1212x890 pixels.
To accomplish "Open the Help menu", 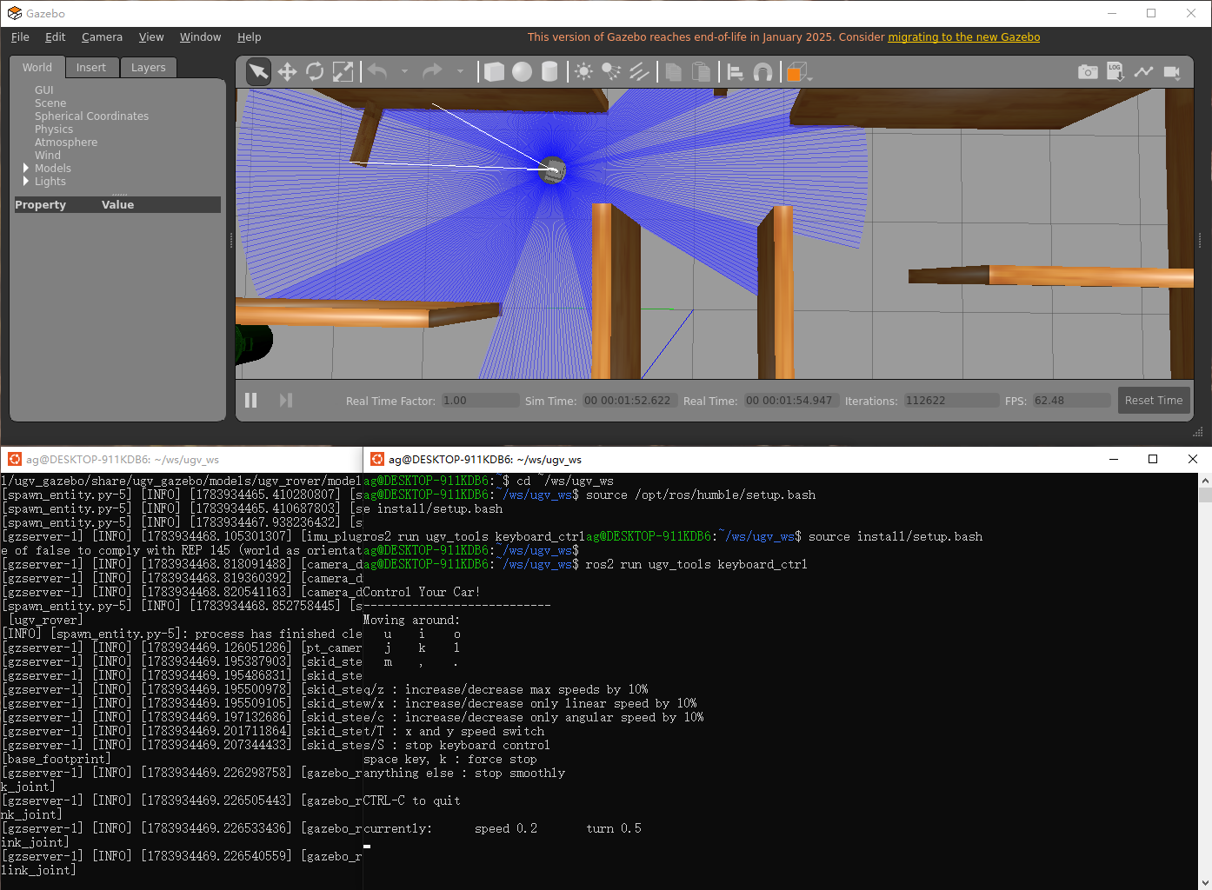I will coord(250,37).
